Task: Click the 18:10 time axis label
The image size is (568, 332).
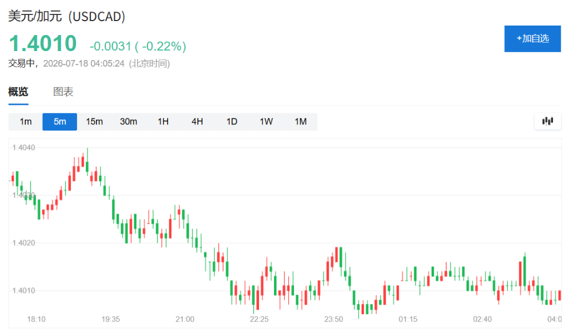Action: (x=36, y=319)
